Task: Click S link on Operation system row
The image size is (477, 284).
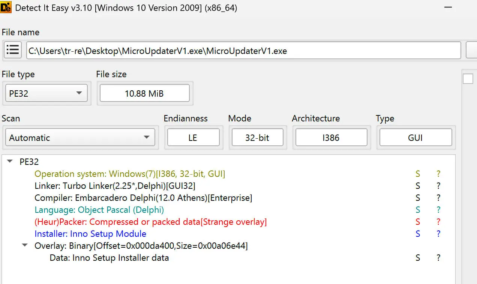Action: click(x=418, y=174)
